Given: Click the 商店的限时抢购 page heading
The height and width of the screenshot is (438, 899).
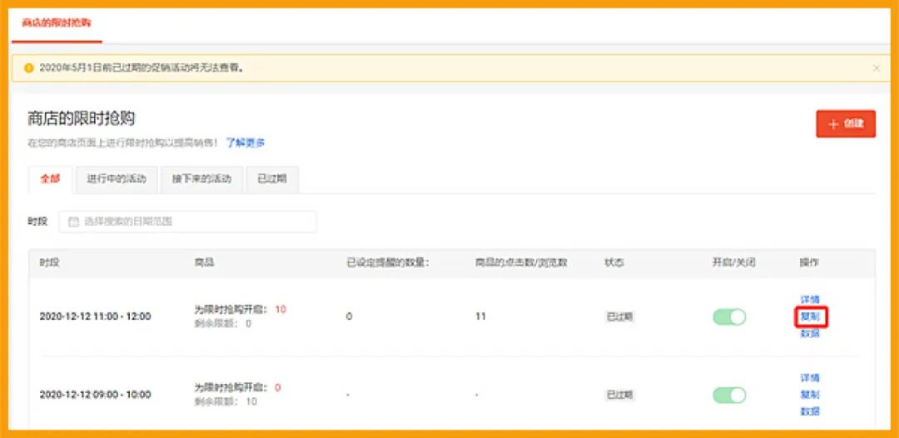Looking at the screenshot, I should click(81, 119).
